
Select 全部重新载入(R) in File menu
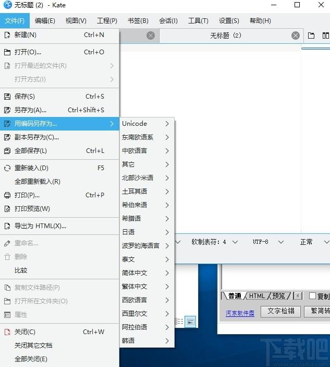click(x=59, y=182)
